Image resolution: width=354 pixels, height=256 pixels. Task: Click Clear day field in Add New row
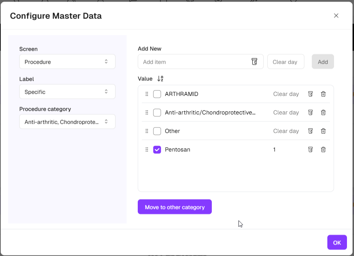pyautogui.click(x=285, y=61)
